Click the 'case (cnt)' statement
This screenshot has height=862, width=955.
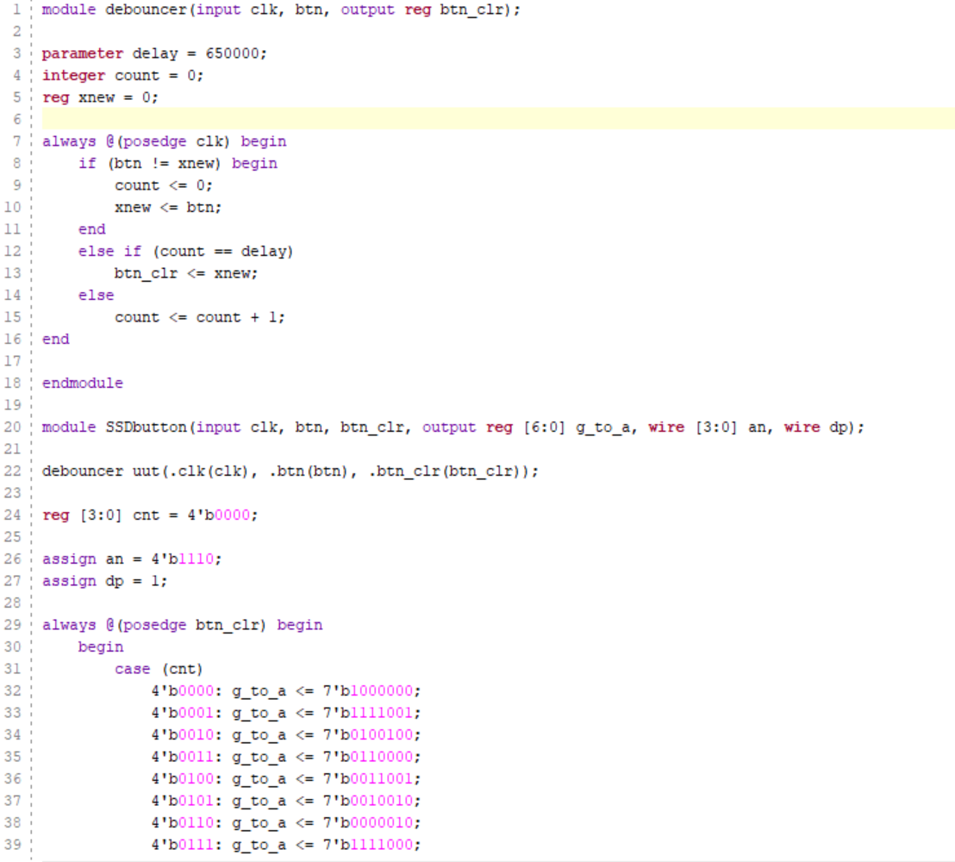coord(159,668)
